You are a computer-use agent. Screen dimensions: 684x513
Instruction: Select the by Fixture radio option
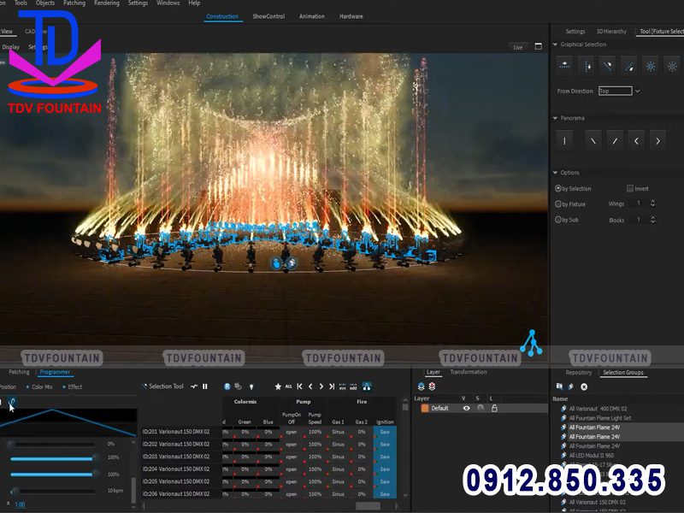[558, 203]
